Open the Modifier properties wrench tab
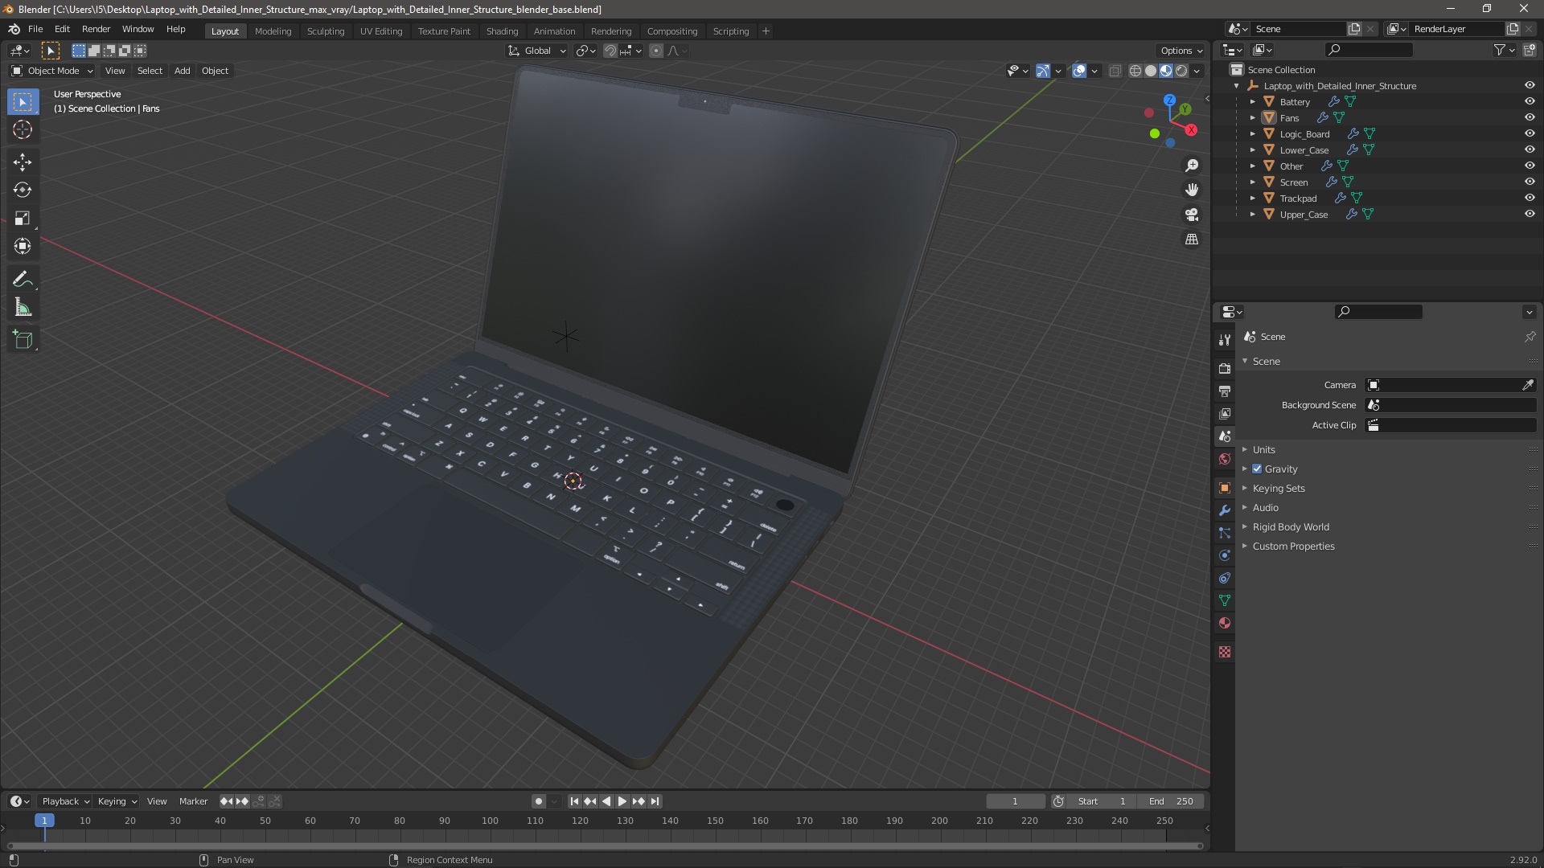This screenshot has width=1544, height=868. coord(1225,510)
